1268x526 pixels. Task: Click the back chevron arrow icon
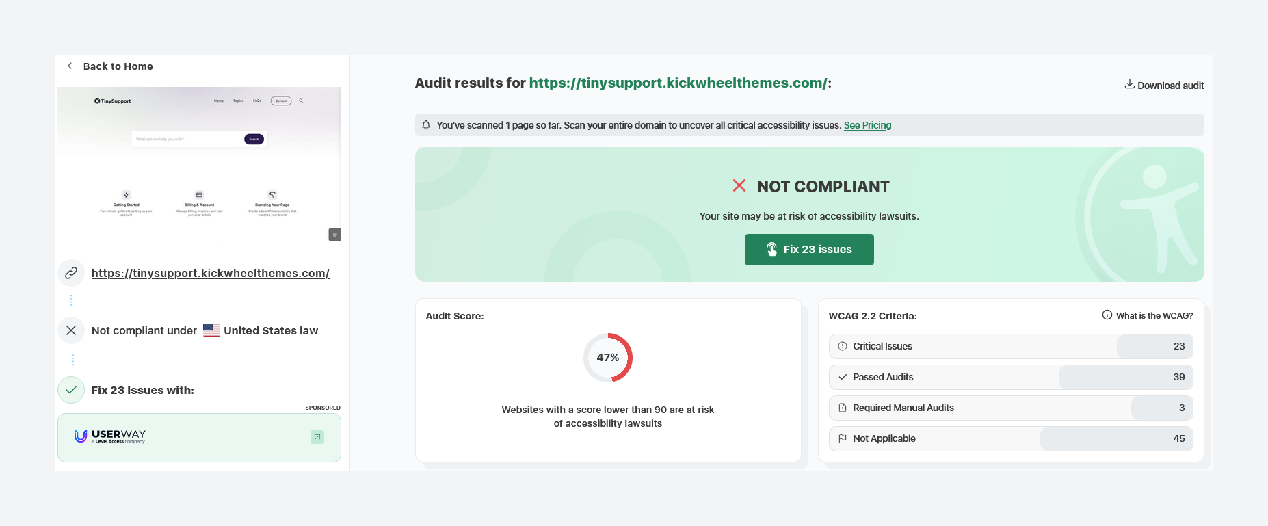tap(70, 66)
